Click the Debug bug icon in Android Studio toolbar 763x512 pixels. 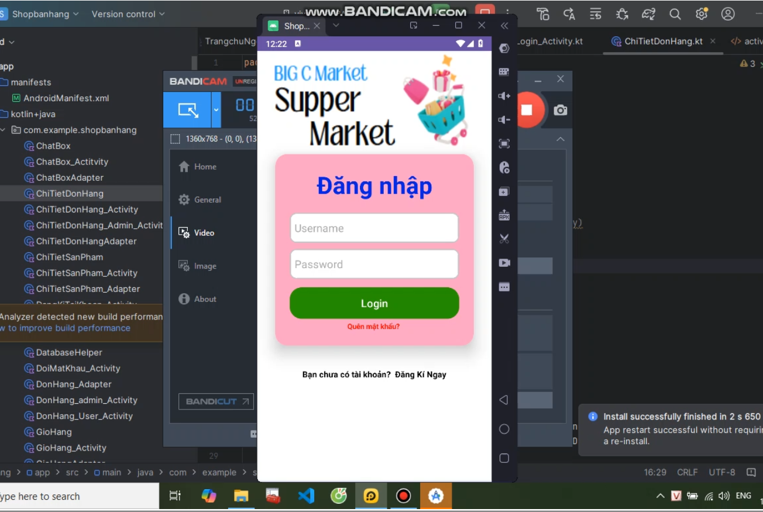(x=622, y=14)
